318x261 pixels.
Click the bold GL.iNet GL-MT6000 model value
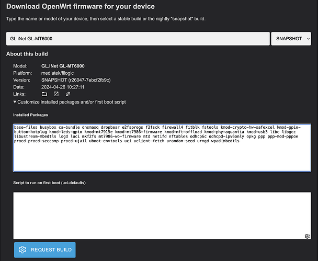tap(63, 66)
